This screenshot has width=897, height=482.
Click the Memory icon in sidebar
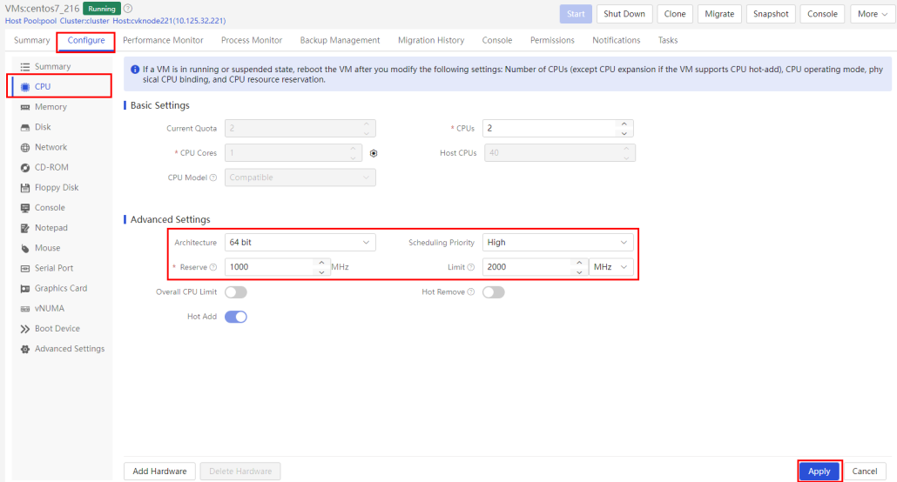point(25,107)
